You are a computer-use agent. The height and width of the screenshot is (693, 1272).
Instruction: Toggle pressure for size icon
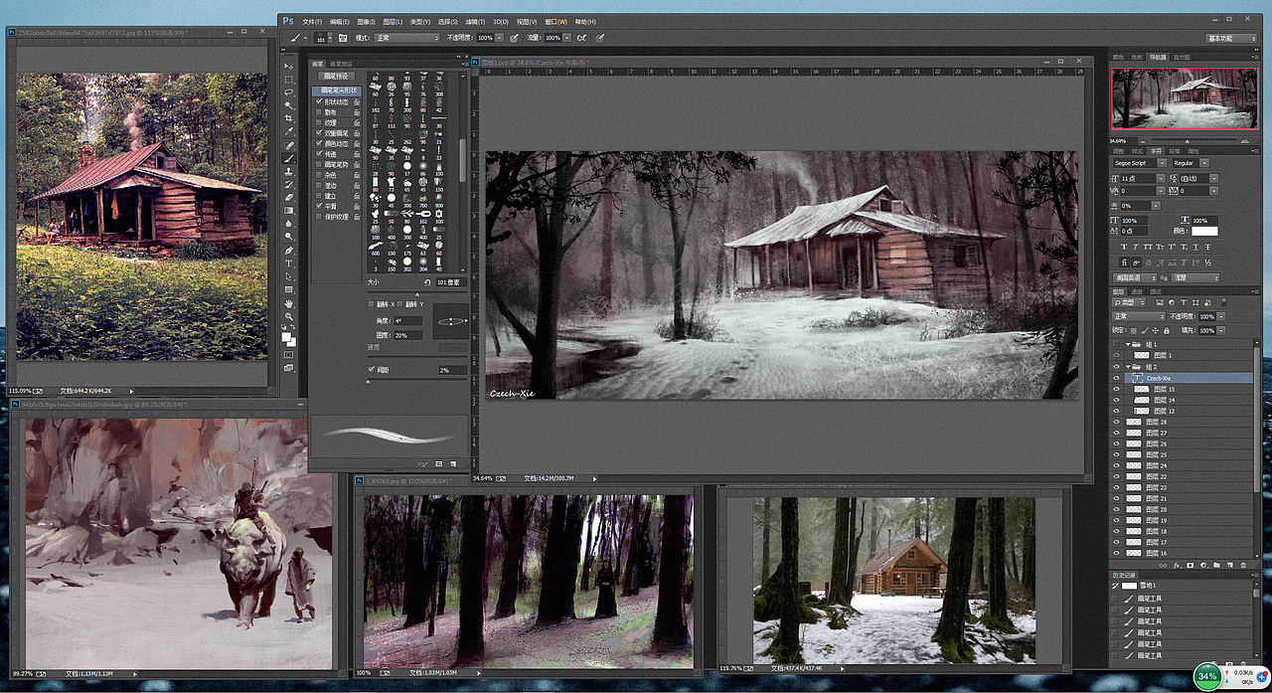(599, 38)
